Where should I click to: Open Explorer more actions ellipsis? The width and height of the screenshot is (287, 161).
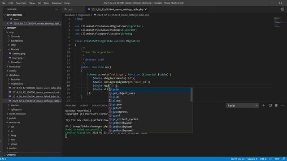[x=57, y=9]
